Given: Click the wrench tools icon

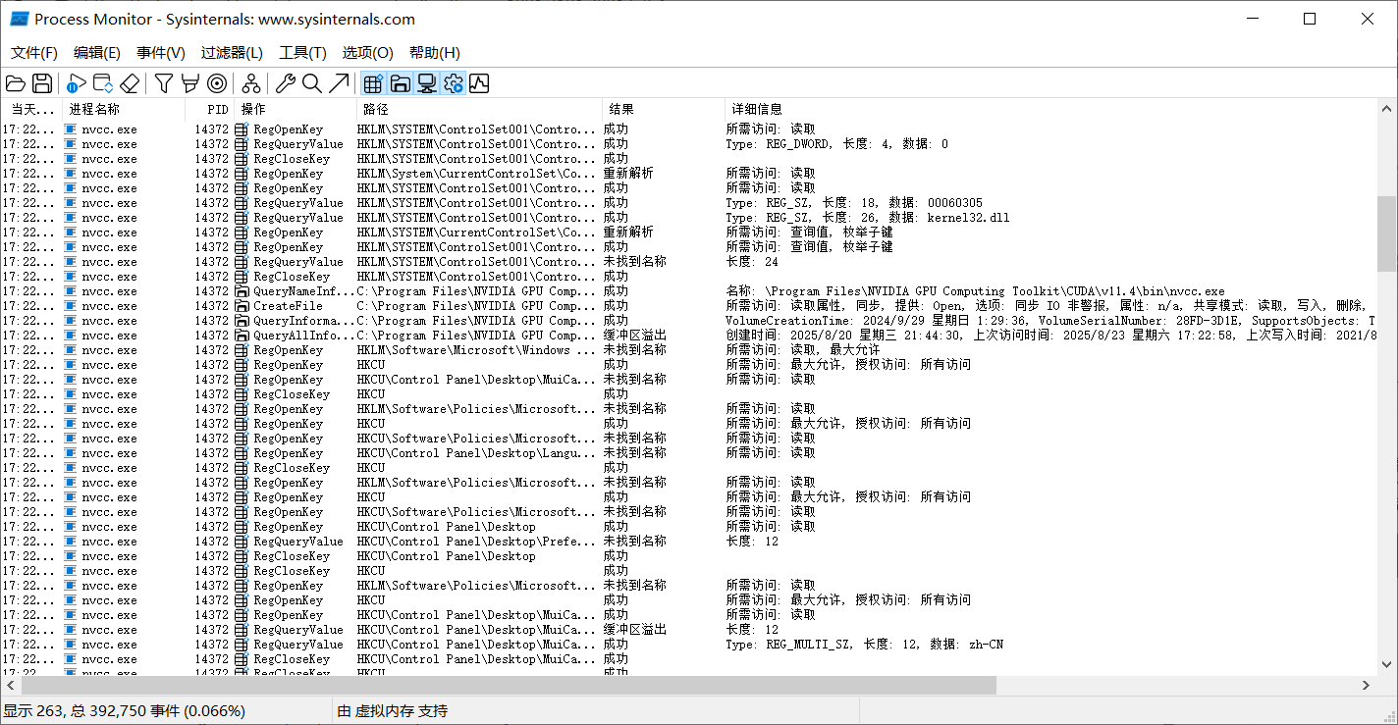Looking at the screenshot, I should coord(286,83).
